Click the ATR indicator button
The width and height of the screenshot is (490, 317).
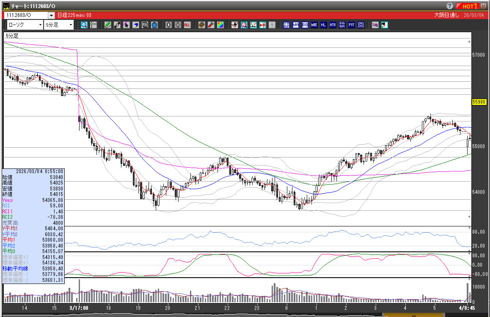coord(333,25)
